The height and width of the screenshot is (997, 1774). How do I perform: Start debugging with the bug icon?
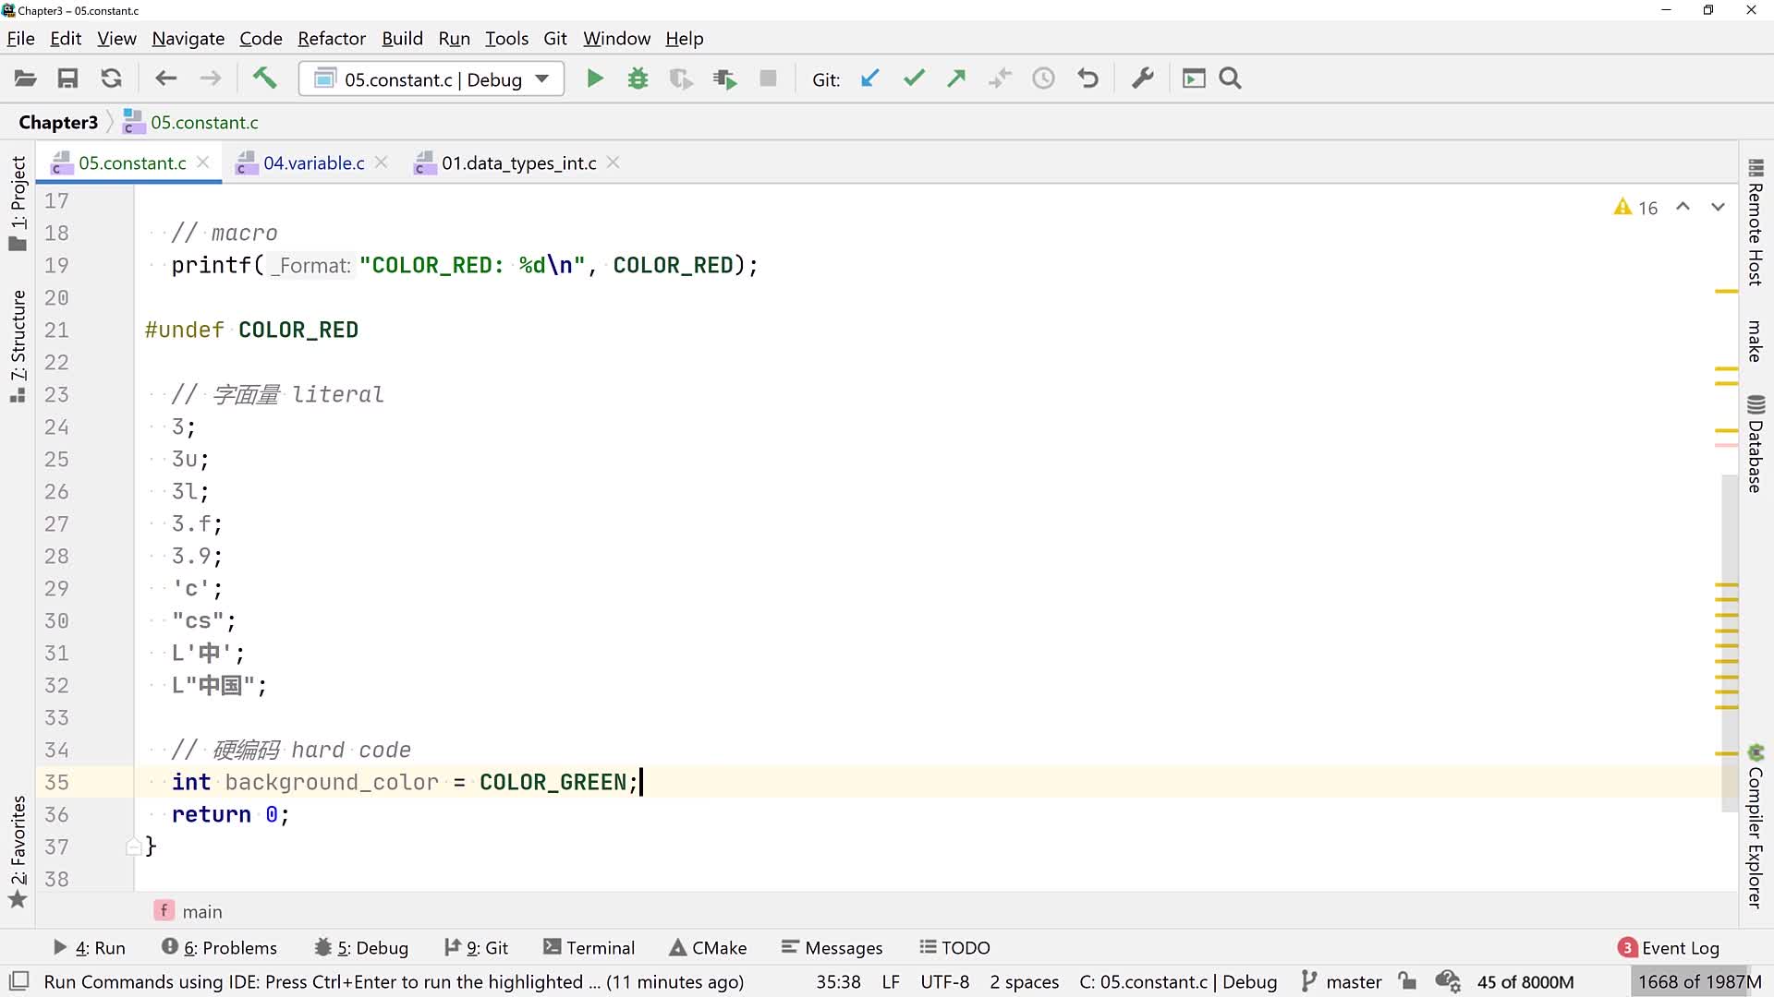pos(638,78)
